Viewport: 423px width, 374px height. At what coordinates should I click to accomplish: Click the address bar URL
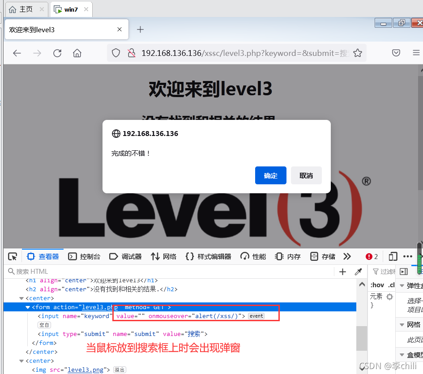244,53
